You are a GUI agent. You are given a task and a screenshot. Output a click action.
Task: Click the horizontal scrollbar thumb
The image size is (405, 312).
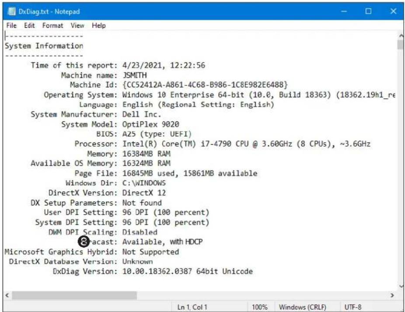click(74, 295)
